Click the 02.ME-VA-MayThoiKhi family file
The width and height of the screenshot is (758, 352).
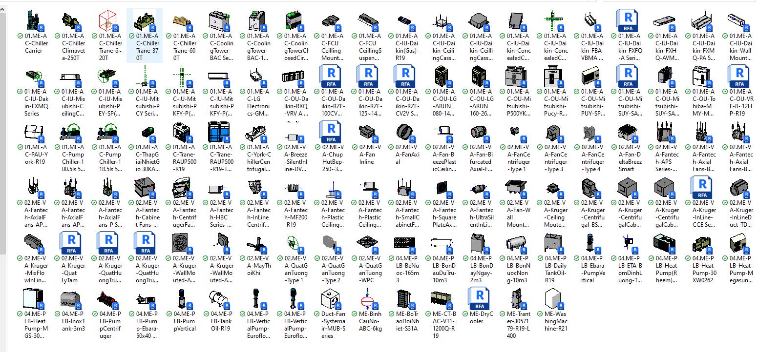256,244
